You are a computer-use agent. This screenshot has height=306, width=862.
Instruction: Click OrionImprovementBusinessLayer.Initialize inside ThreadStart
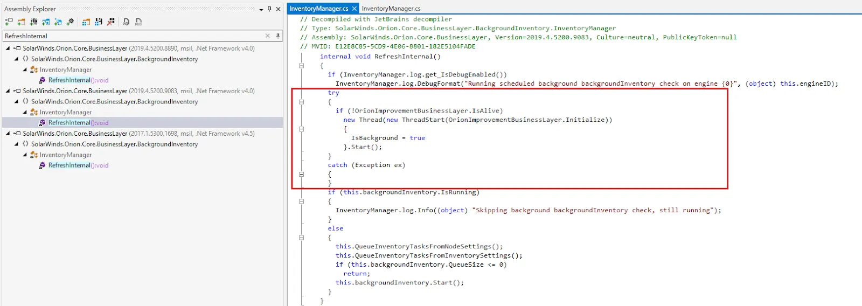(x=527, y=120)
